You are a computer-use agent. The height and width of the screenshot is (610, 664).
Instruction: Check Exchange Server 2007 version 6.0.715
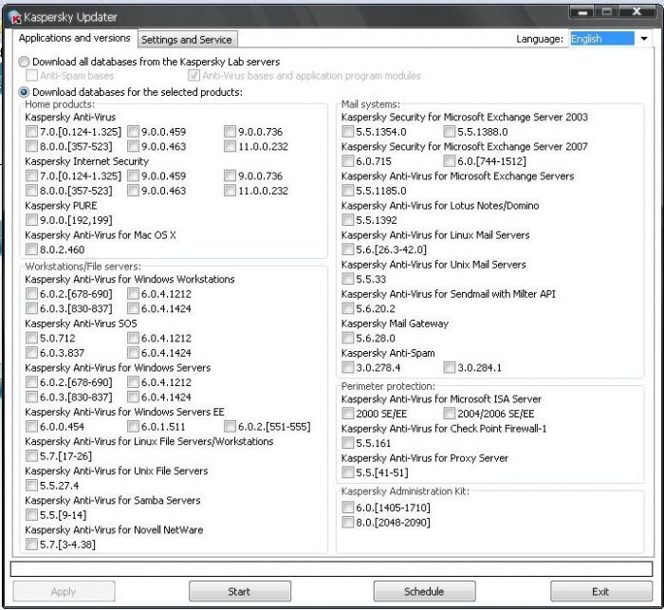coord(348,161)
